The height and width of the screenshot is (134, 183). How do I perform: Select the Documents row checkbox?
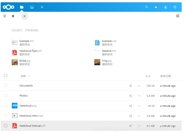pos(6,86)
